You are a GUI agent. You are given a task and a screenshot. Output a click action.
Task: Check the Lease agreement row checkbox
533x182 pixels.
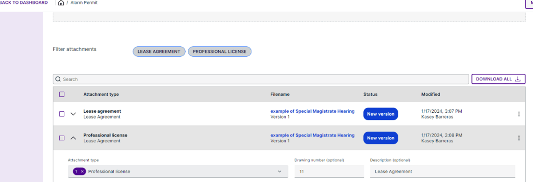pyautogui.click(x=62, y=114)
